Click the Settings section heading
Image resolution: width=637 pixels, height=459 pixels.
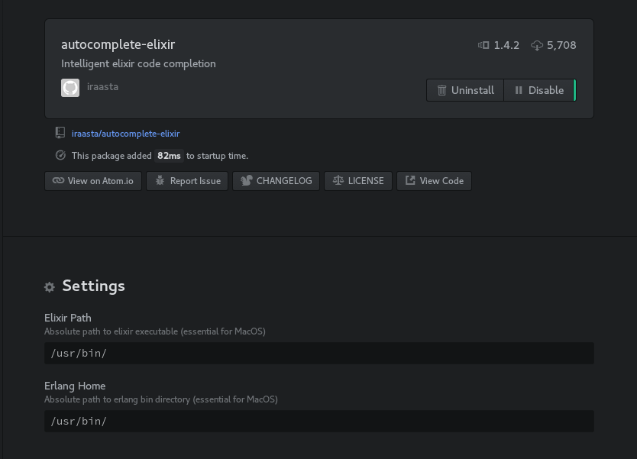click(x=93, y=286)
